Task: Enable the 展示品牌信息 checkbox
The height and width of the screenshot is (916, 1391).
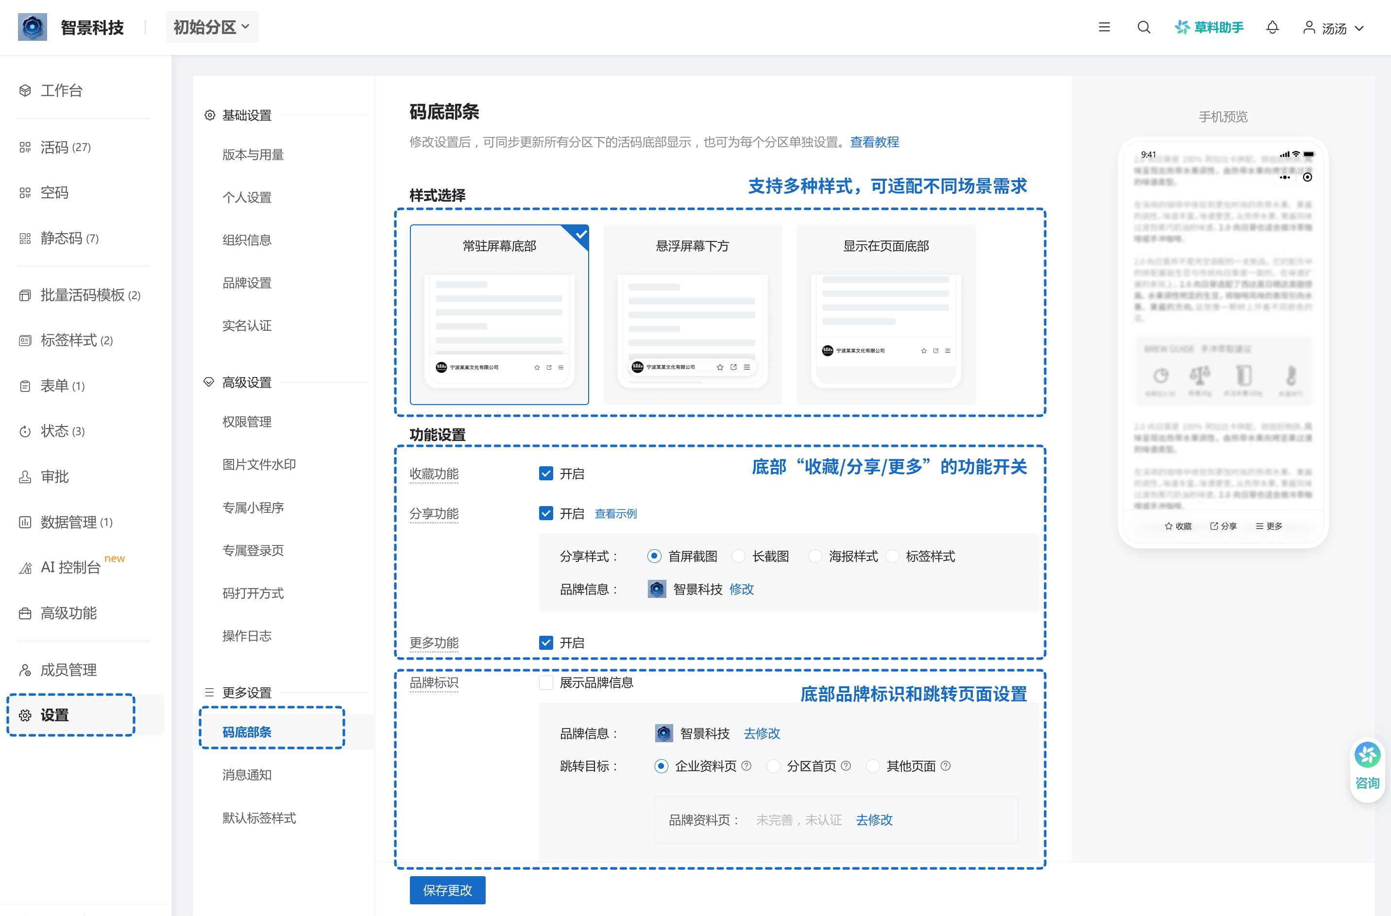Action: point(545,682)
